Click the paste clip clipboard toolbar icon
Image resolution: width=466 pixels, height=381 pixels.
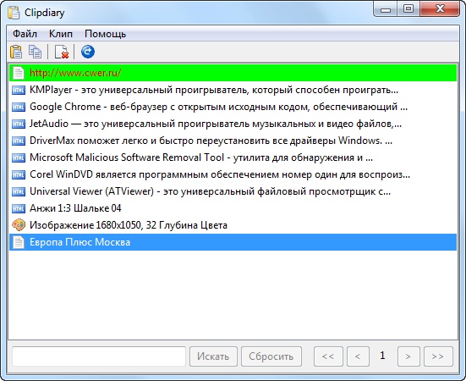point(16,52)
